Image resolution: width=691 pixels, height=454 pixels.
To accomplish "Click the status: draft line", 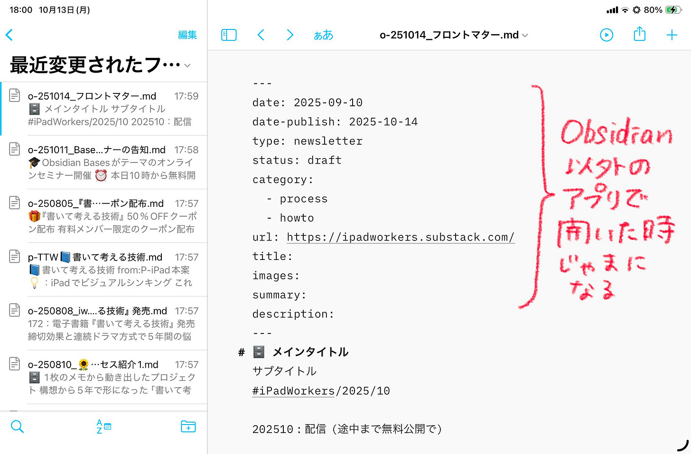I will (297, 160).
